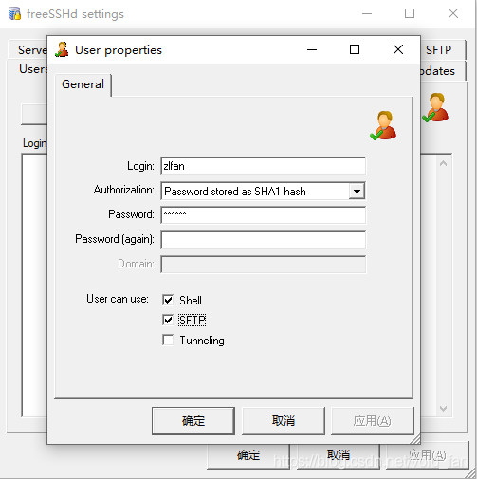Click the scroll down arrow in the freeSSHd users list
This screenshot has width=477, height=479.
tap(443, 409)
